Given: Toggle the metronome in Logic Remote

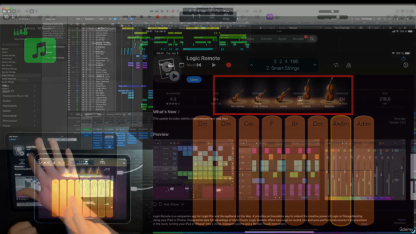Looking at the screenshot, I should point(348,65).
